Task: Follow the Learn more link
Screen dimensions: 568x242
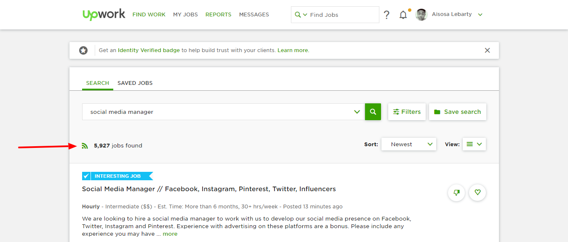Action: click(x=293, y=50)
